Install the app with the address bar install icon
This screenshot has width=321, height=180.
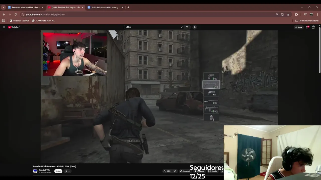coord(282,14)
